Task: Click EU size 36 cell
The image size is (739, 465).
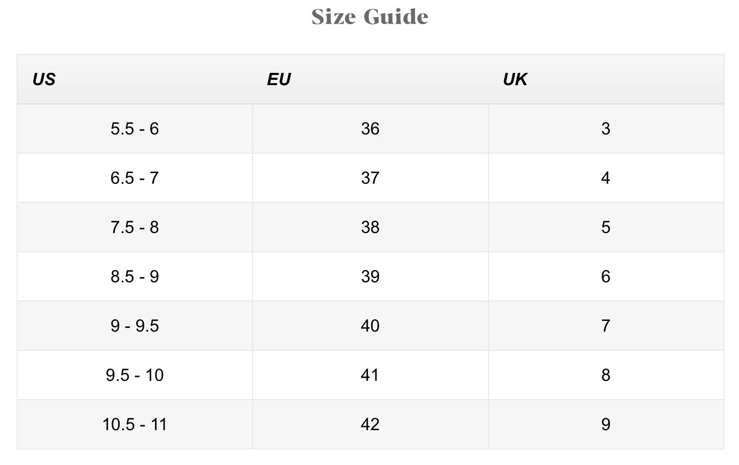Action: click(370, 129)
